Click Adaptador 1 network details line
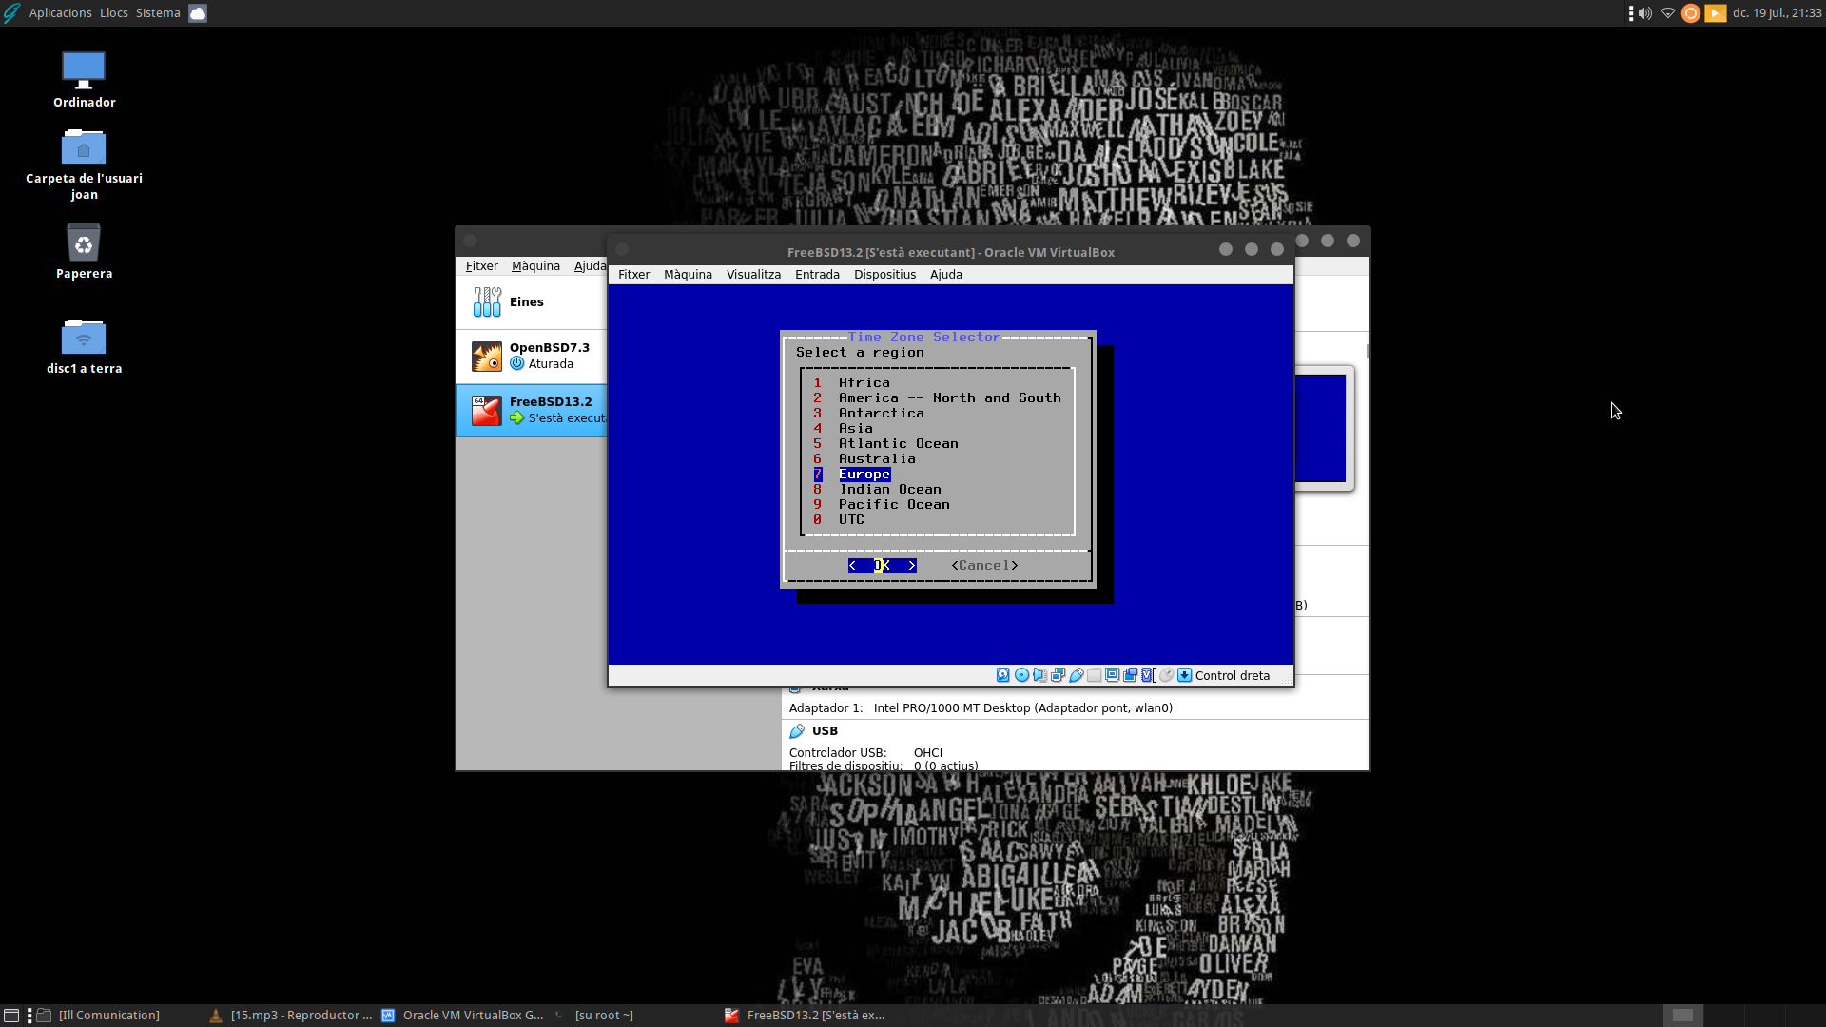The height and width of the screenshot is (1027, 1826). point(981,708)
